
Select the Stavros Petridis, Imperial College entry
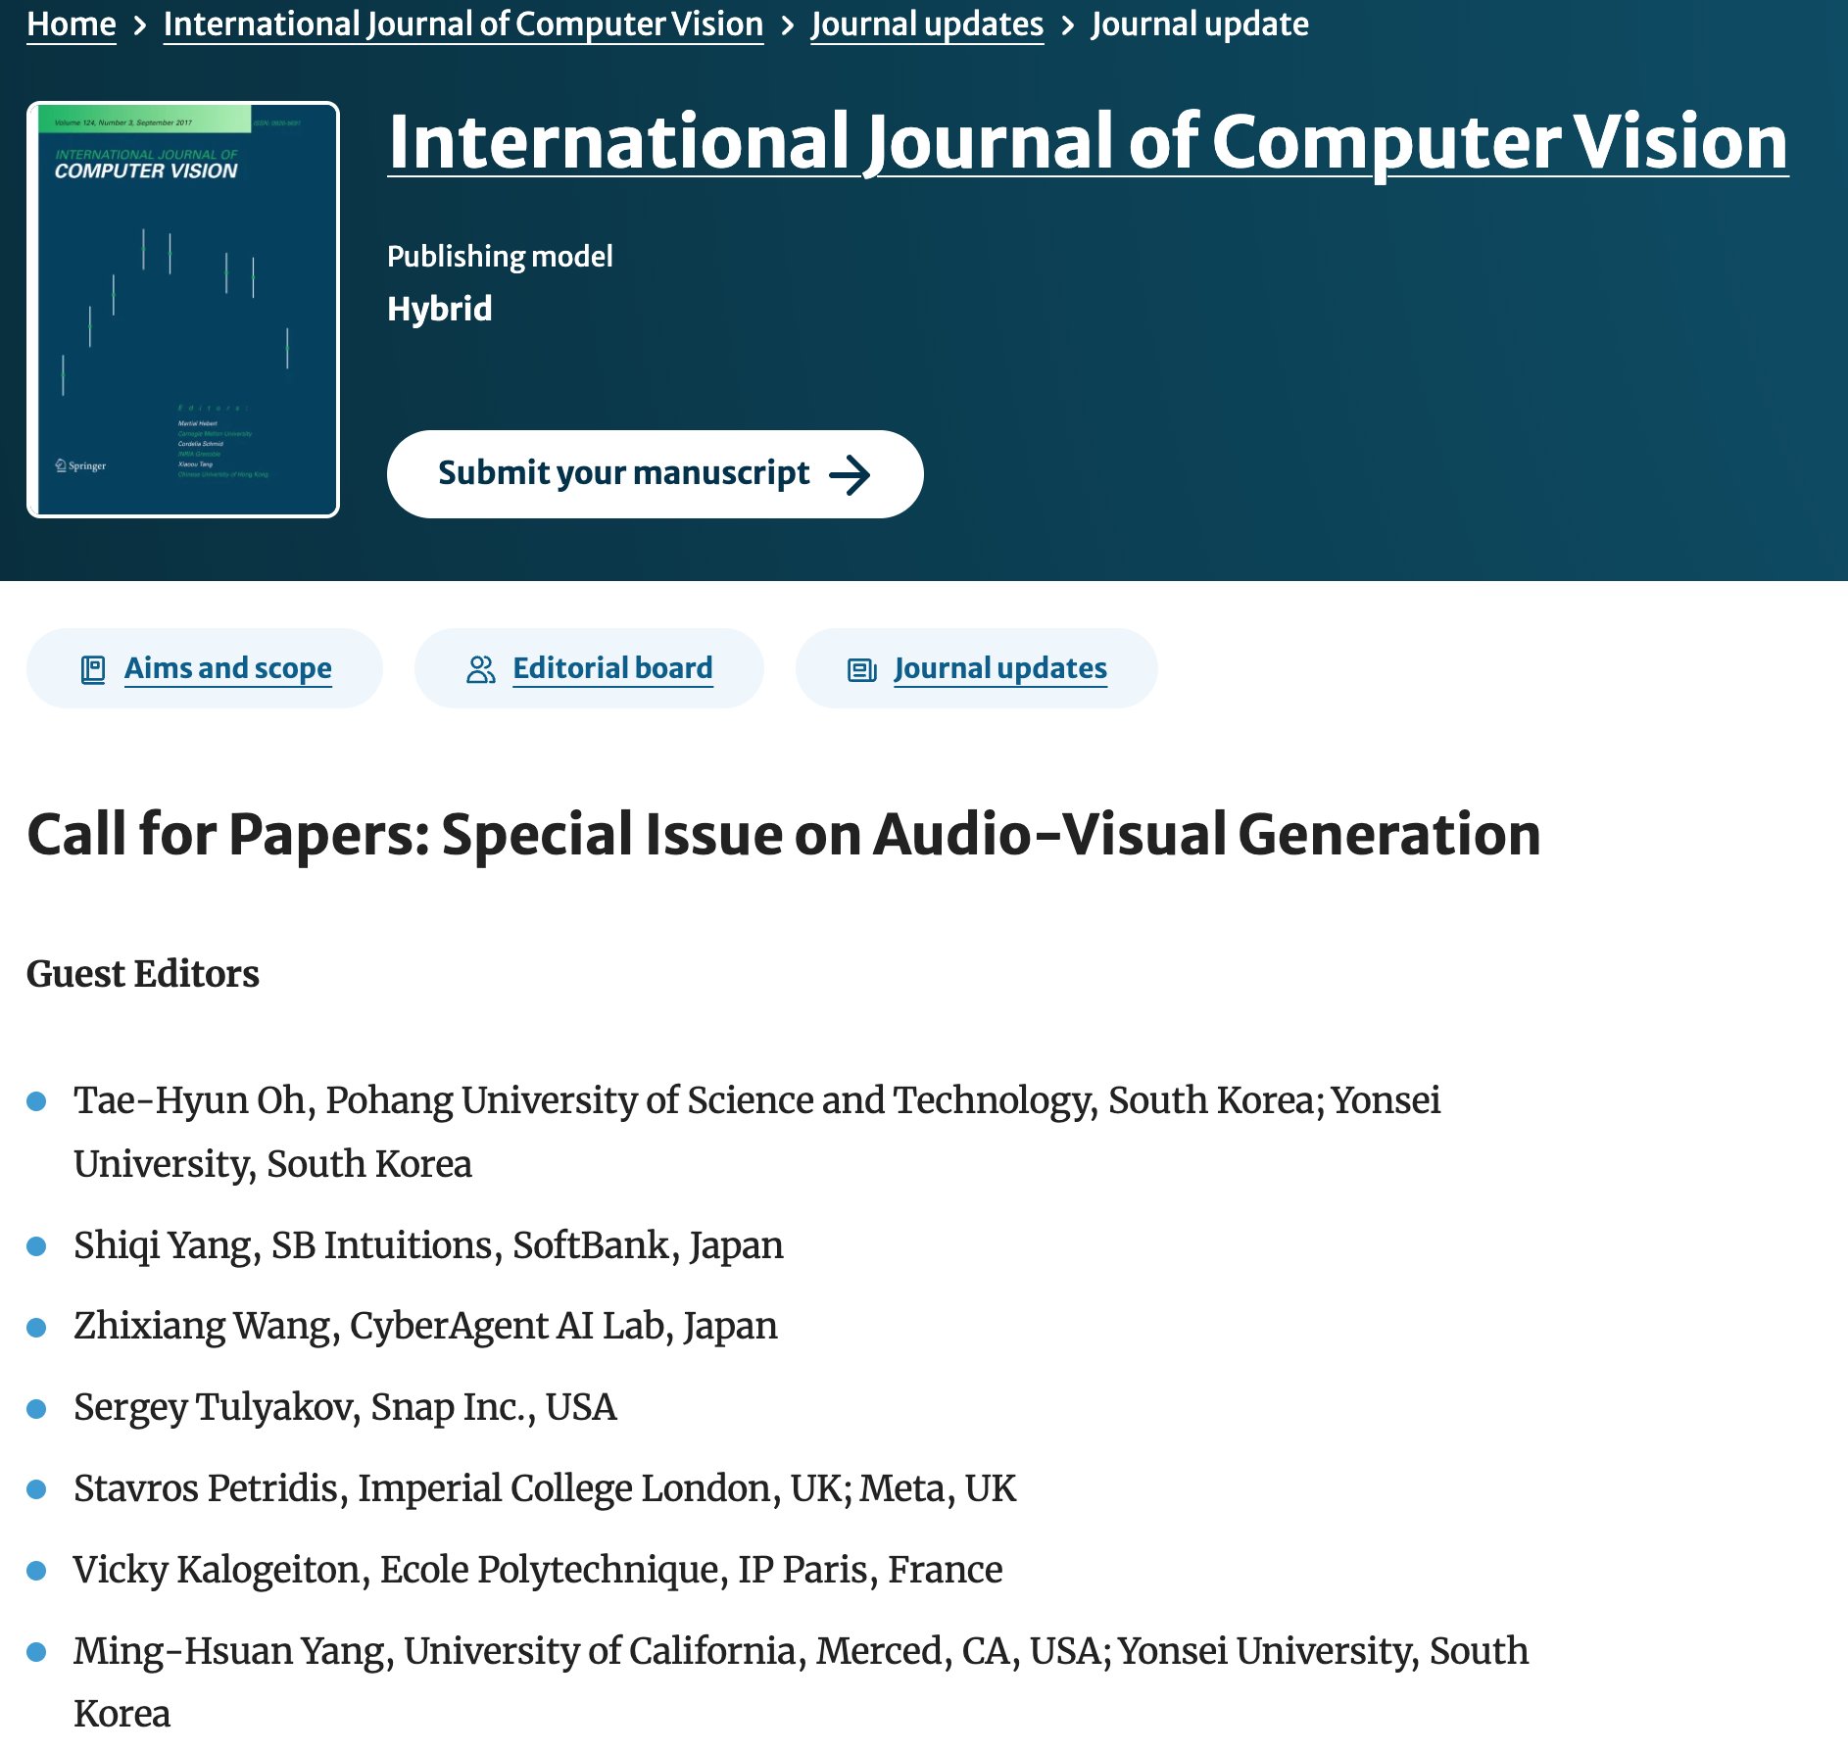(x=545, y=1488)
